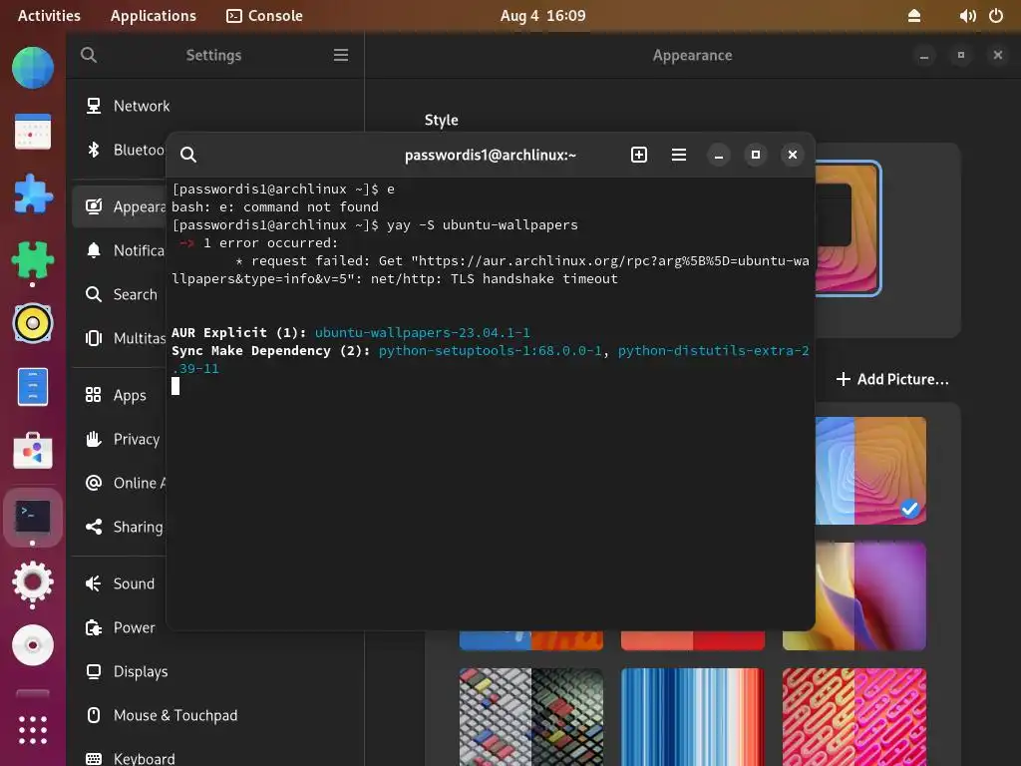Click the eject icon in top bar
Screen dimensions: 1021x766
click(x=914, y=16)
